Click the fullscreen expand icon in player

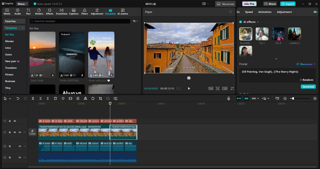pos(232,88)
